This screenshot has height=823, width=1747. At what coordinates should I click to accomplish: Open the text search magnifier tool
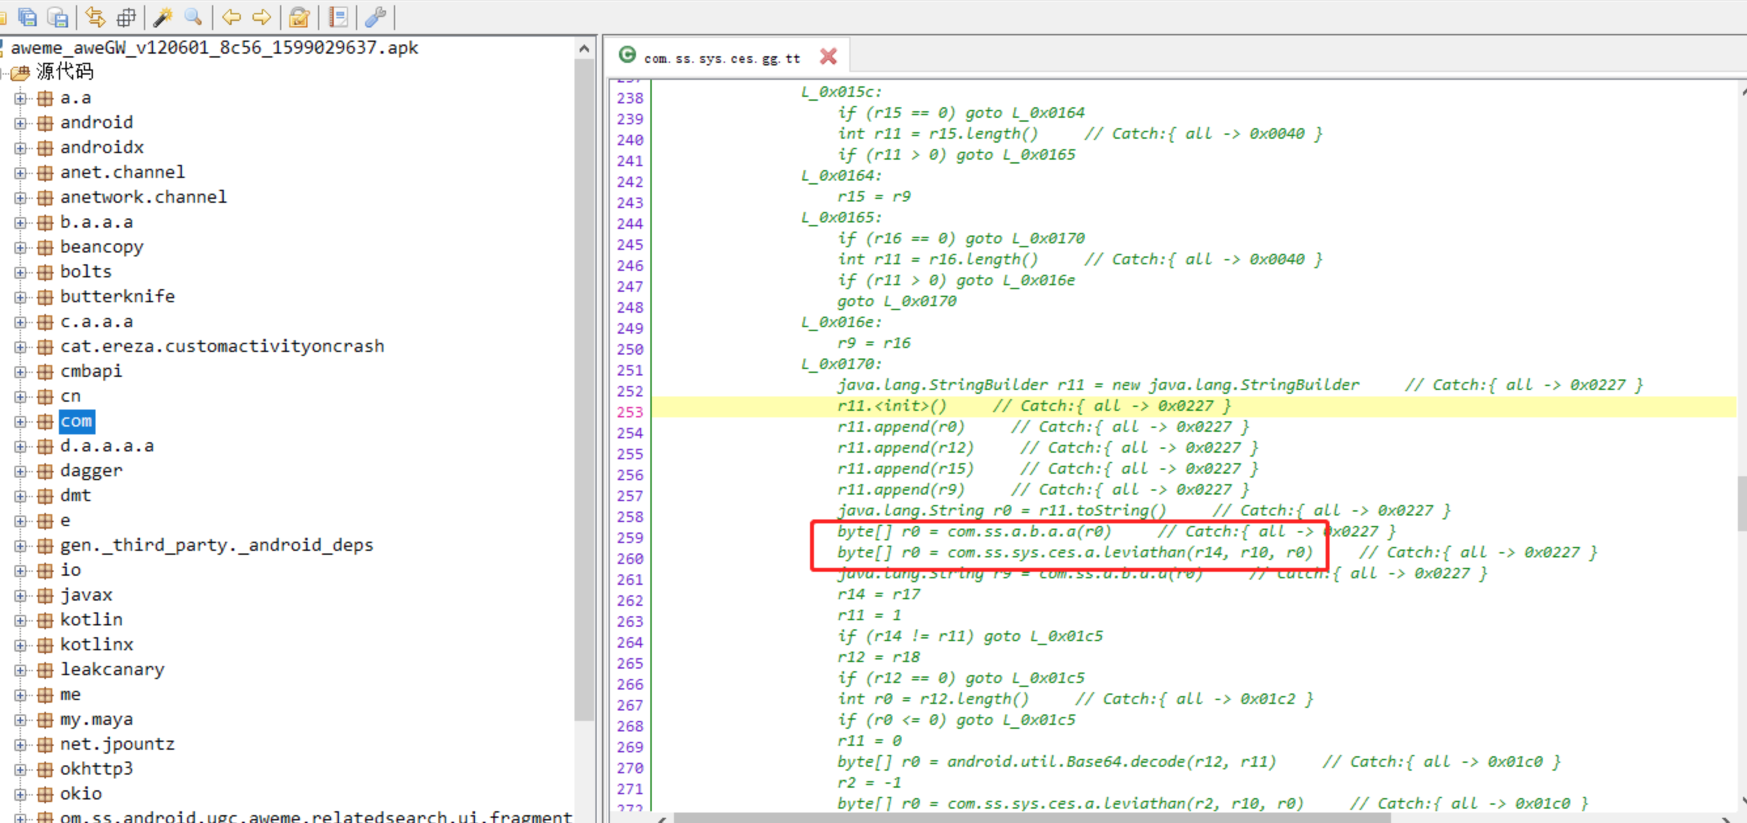(x=193, y=16)
